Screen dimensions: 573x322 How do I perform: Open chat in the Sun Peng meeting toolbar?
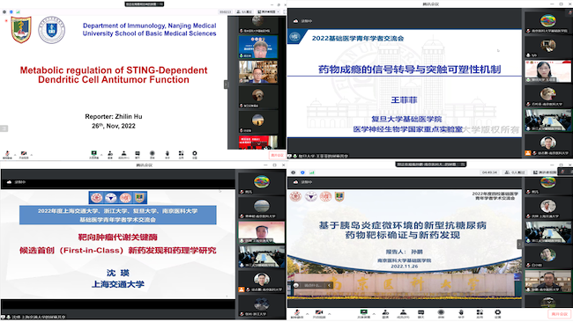421,313
